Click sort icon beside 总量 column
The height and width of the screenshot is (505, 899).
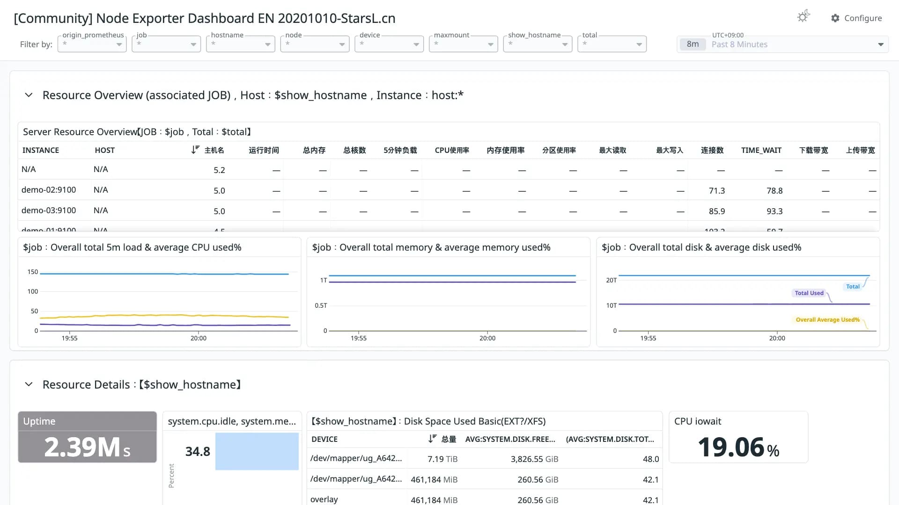point(432,439)
